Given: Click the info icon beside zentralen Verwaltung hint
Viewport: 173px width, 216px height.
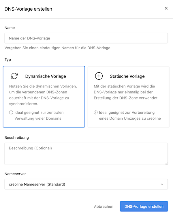Looking at the screenshot, I should [x=11, y=112].
